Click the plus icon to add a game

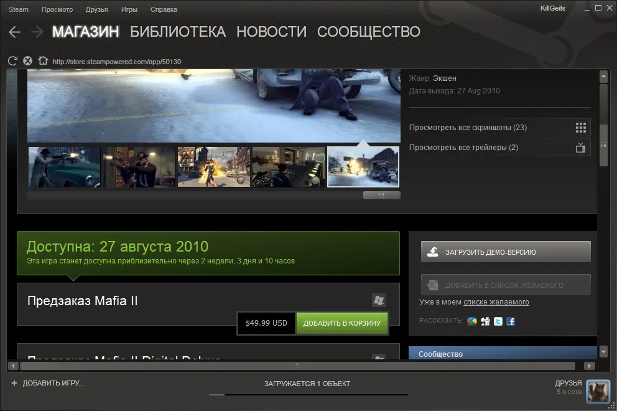pyautogui.click(x=14, y=383)
